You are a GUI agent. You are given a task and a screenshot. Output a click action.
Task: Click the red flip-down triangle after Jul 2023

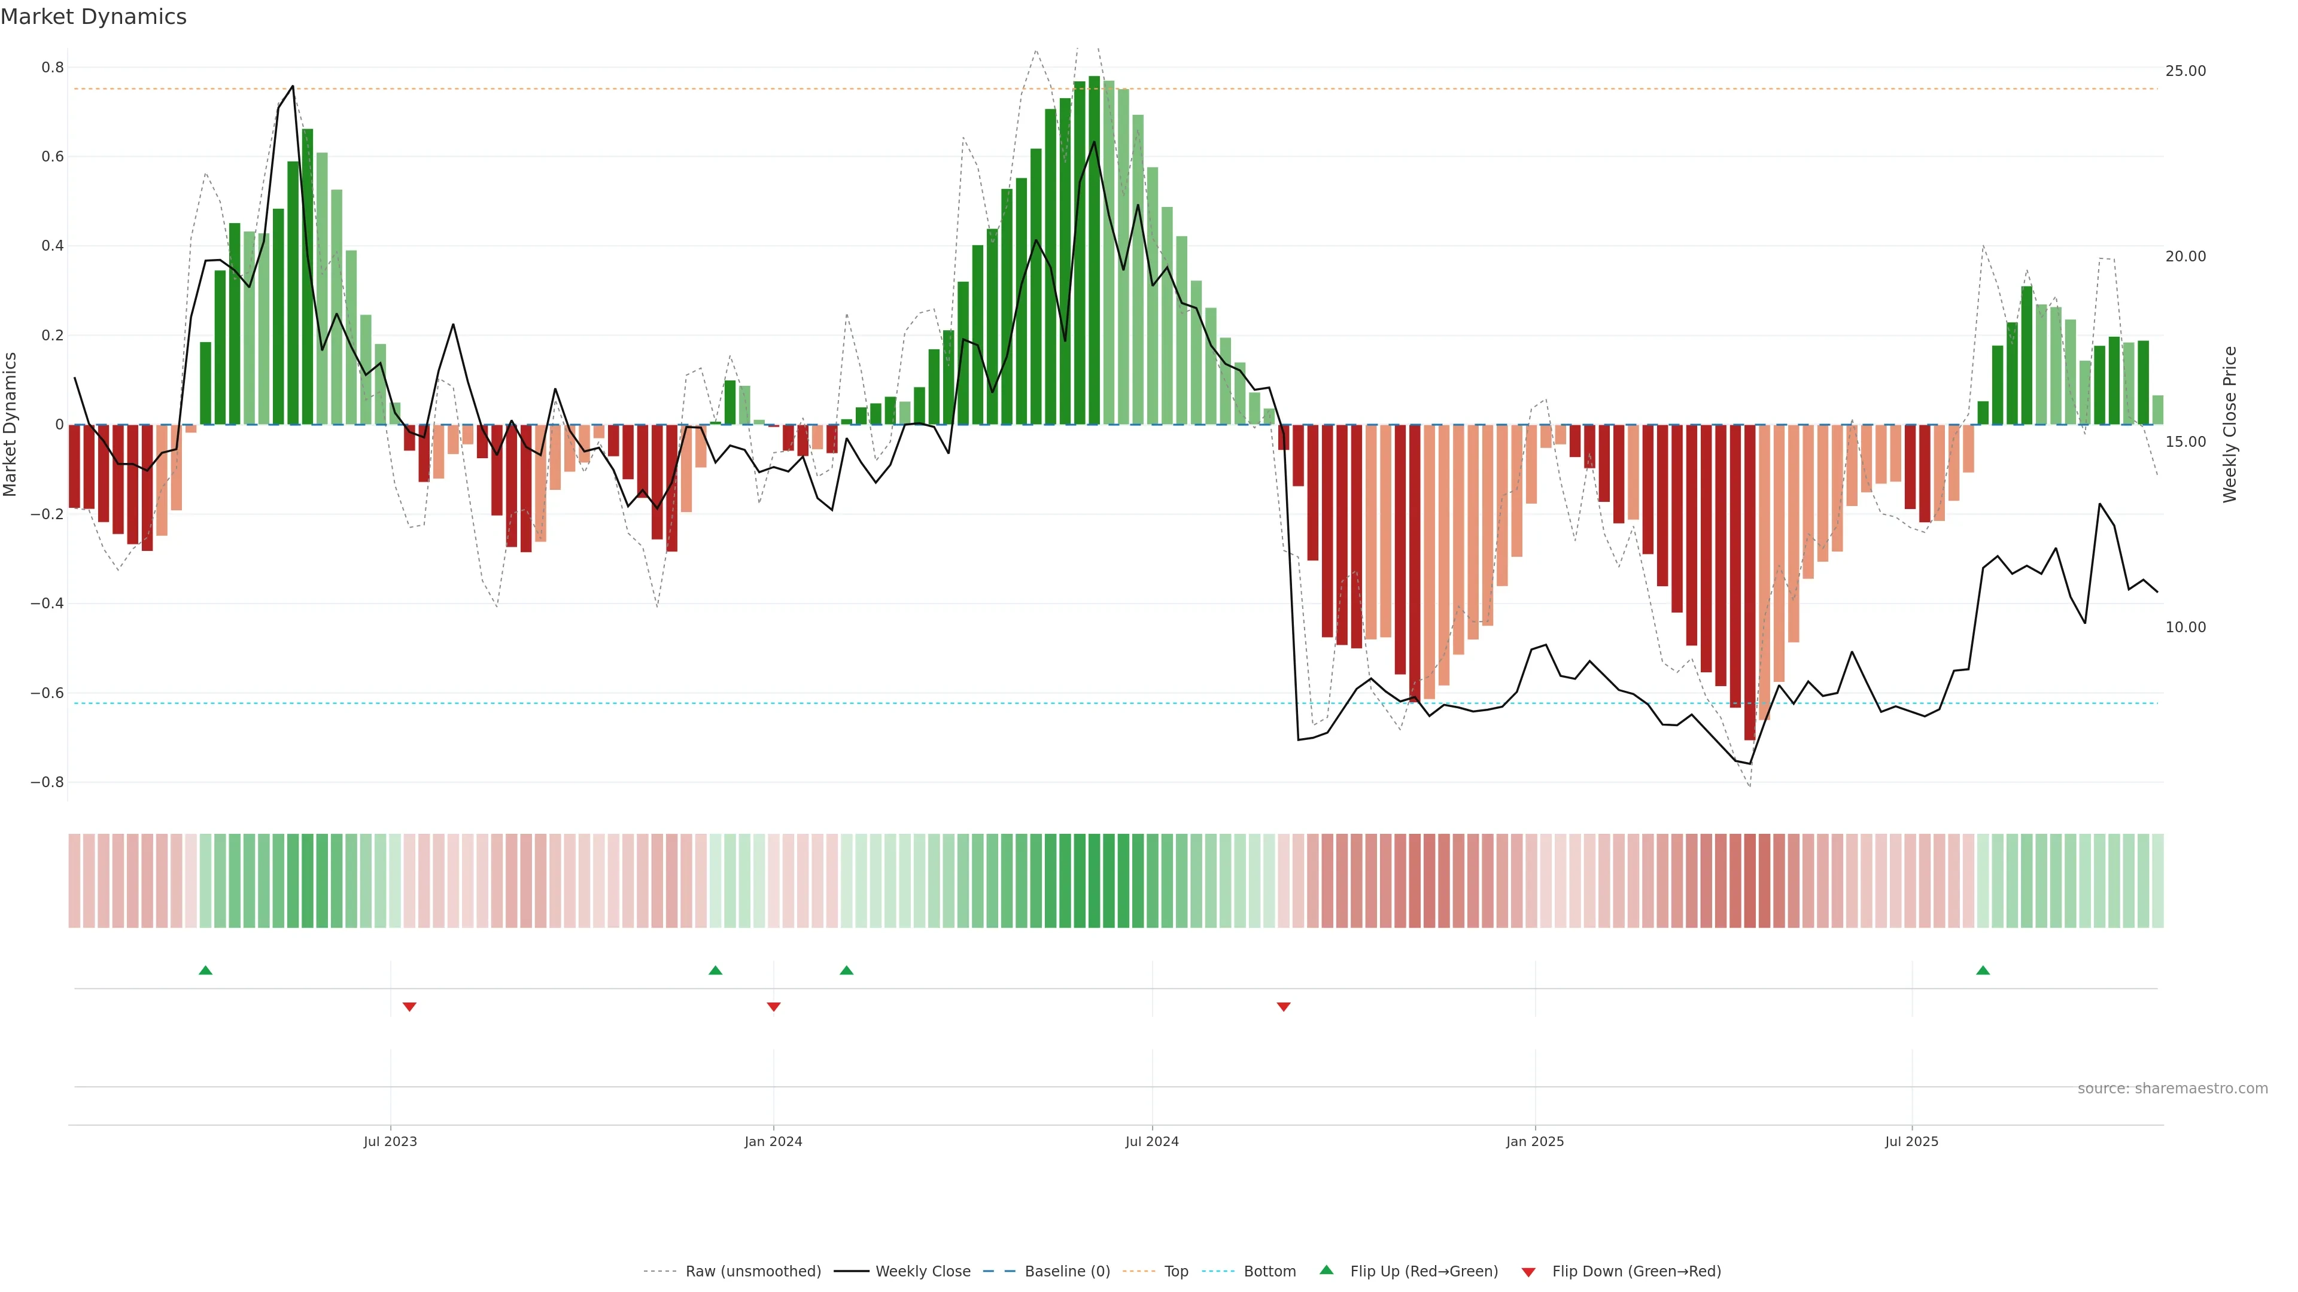coord(409,1007)
